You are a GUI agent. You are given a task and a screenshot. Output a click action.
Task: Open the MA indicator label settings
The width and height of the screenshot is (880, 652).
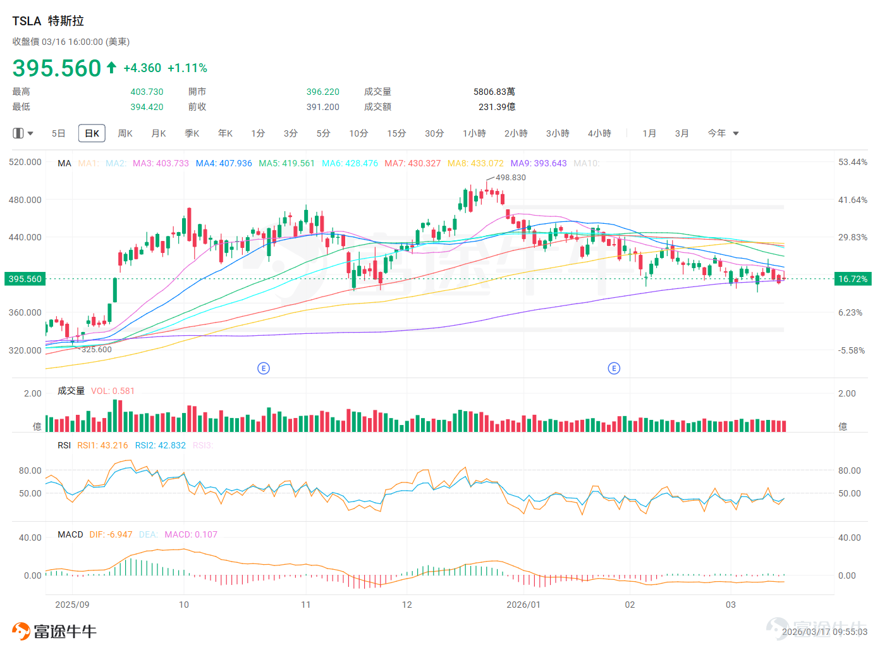tap(64, 163)
